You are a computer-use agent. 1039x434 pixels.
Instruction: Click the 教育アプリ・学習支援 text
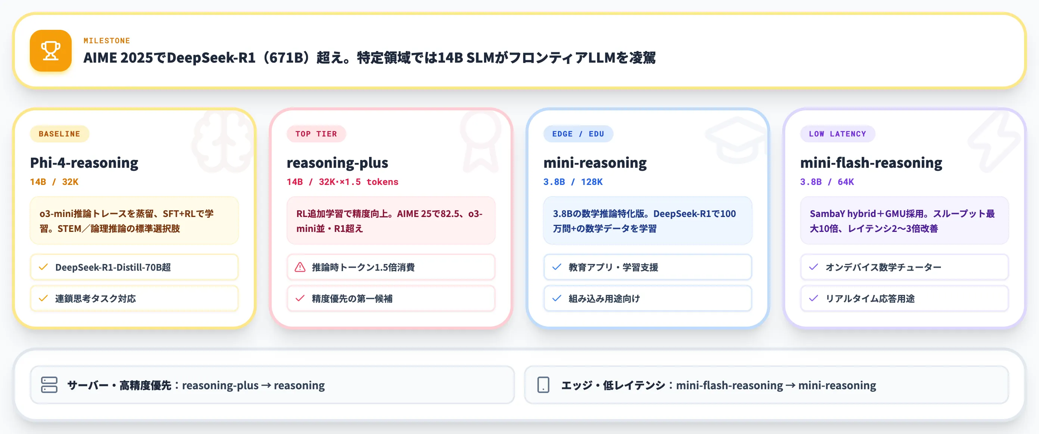pos(614,267)
